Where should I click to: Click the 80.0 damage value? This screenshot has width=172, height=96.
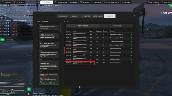click(x=91, y=34)
